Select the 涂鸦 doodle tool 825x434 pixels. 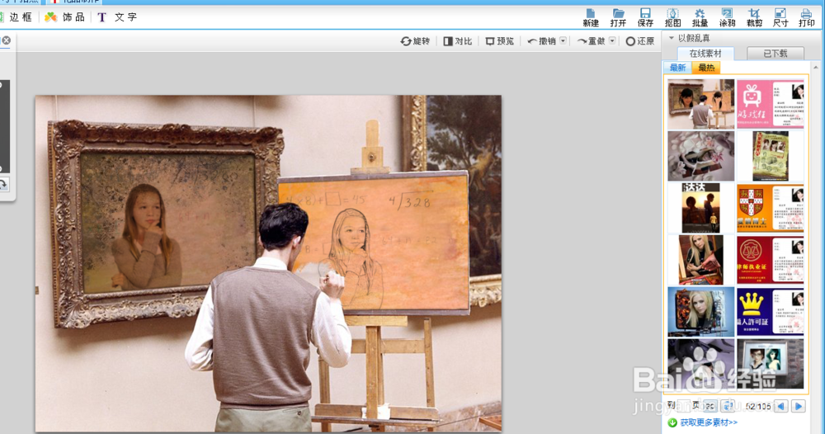pyautogui.click(x=727, y=17)
